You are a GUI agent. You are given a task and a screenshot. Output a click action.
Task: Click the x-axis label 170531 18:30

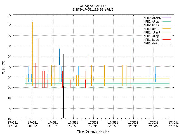53,125
